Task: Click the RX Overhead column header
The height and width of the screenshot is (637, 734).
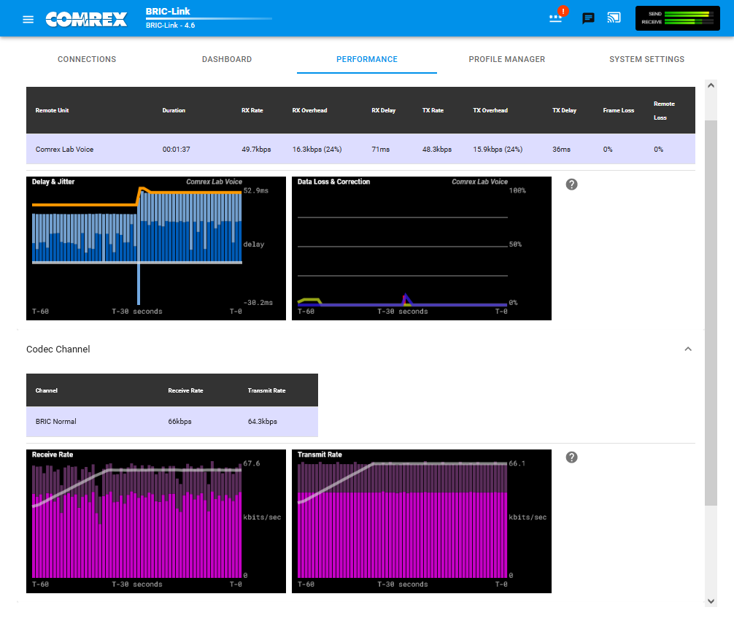Action: pyautogui.click(x=309, y=110)
